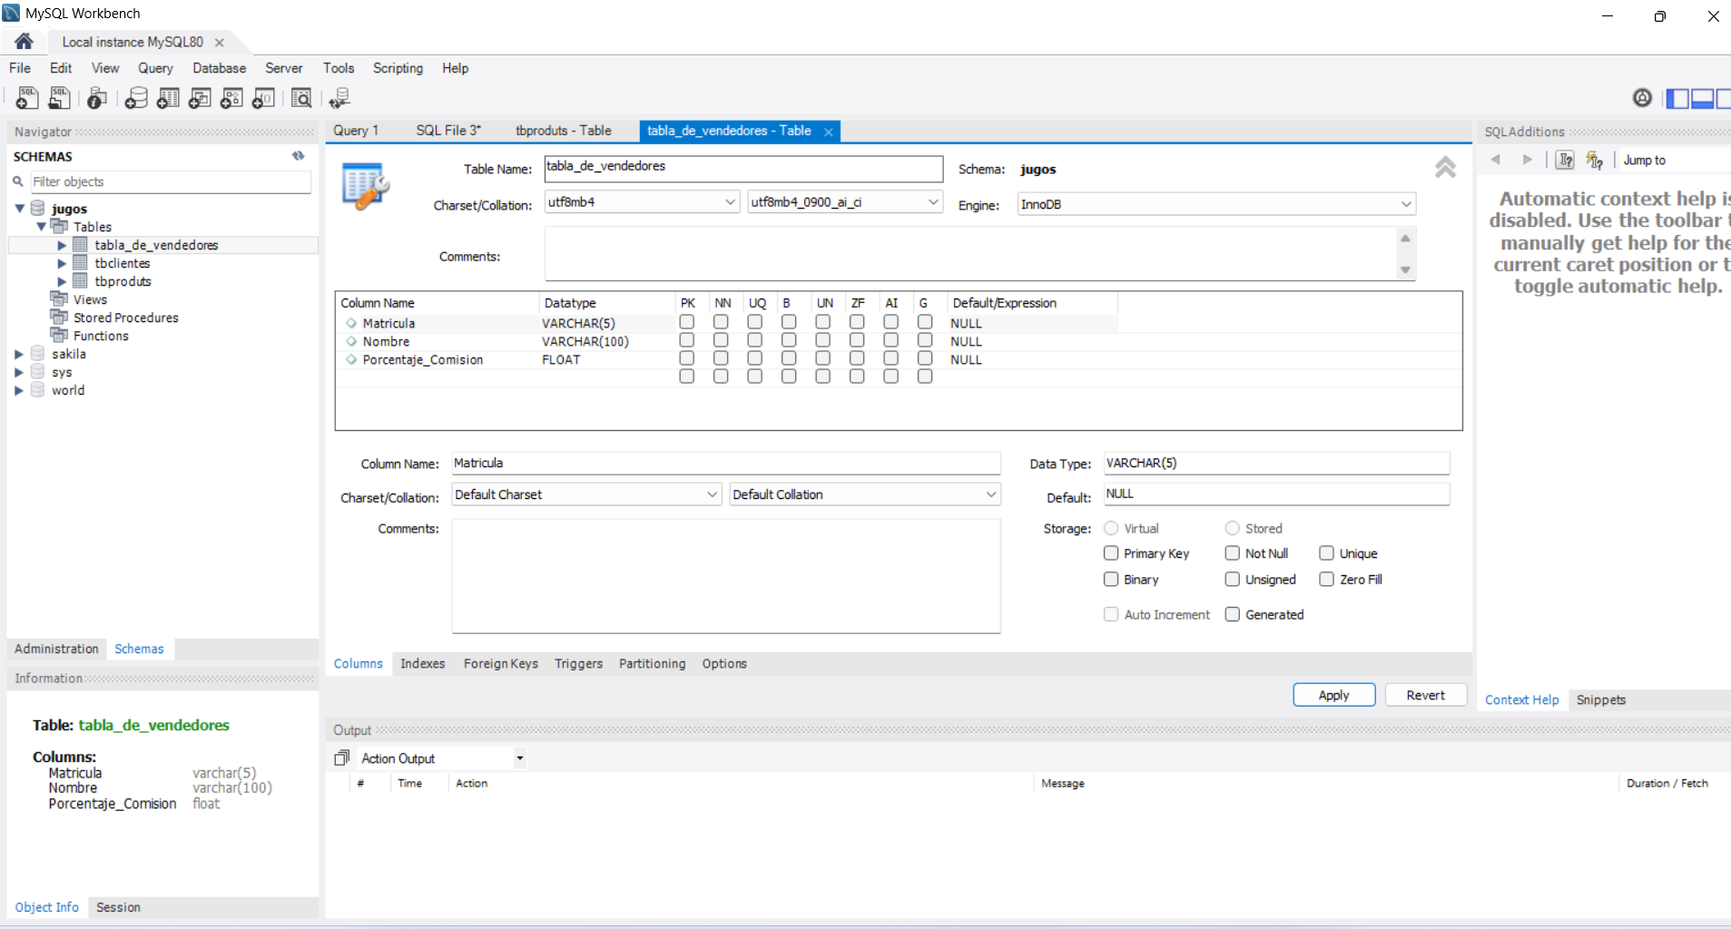The width and height of the screenshot is (1731, 929).
Task: Click back arrow in SQL Additions
Action: pos(1495,160)
